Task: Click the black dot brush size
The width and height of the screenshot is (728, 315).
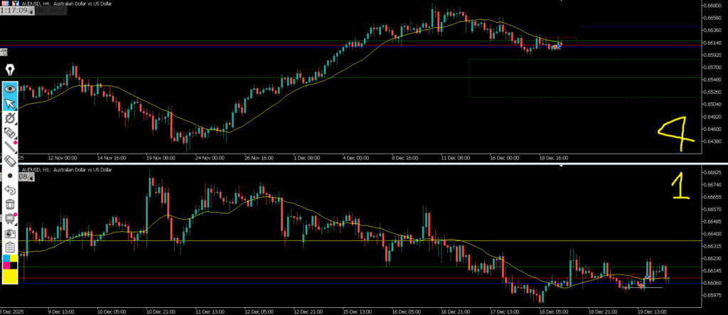Action: click(x=10, y=176)
